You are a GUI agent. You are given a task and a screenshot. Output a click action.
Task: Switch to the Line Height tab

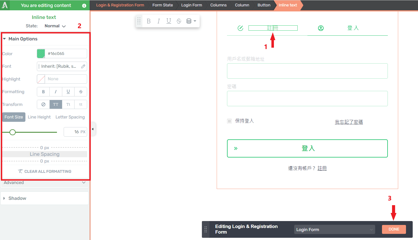tap(39, 117)
